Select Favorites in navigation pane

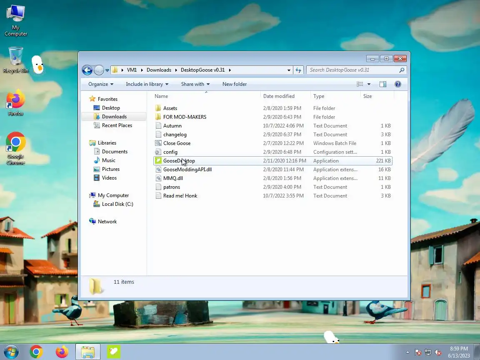point(107,99)
